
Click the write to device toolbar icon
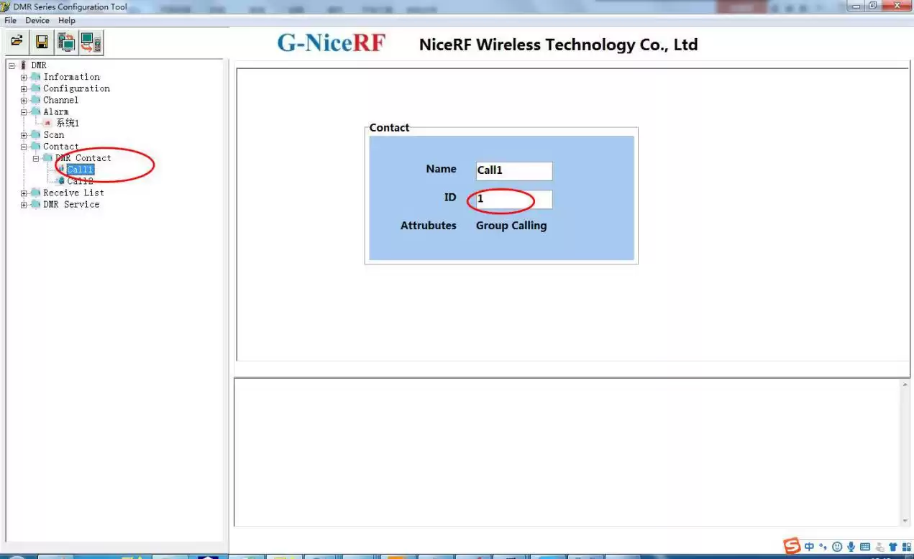click(91, 42)
